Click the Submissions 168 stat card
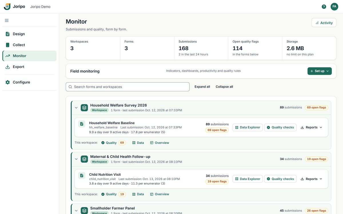This screenshot has height=214, width=343. [201, 48]
